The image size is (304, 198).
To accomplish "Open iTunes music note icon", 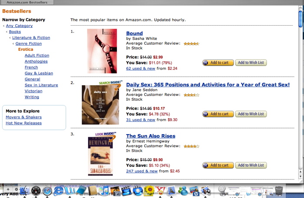I will pyautogui.click(x=104, y=191).
